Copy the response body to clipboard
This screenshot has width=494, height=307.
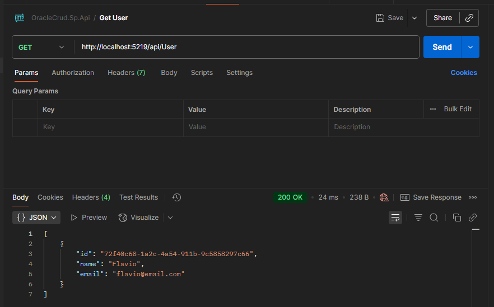pos(456,218)
